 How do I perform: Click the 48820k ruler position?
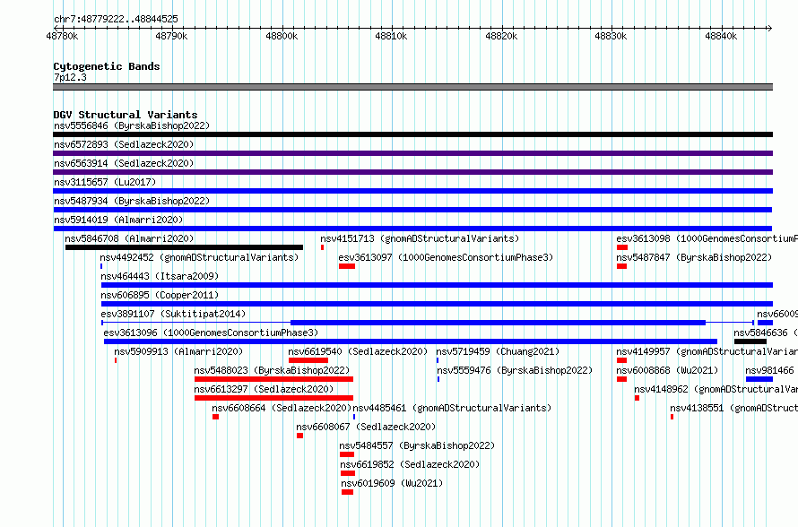pos(501,36)
